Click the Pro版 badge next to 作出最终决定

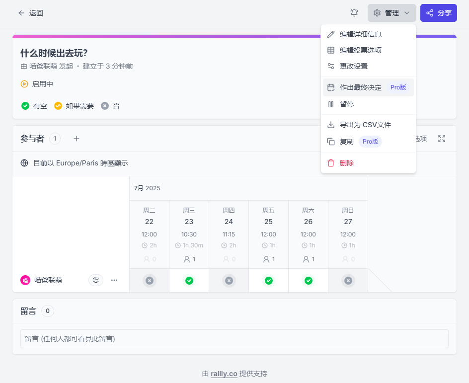pos(398,87)
